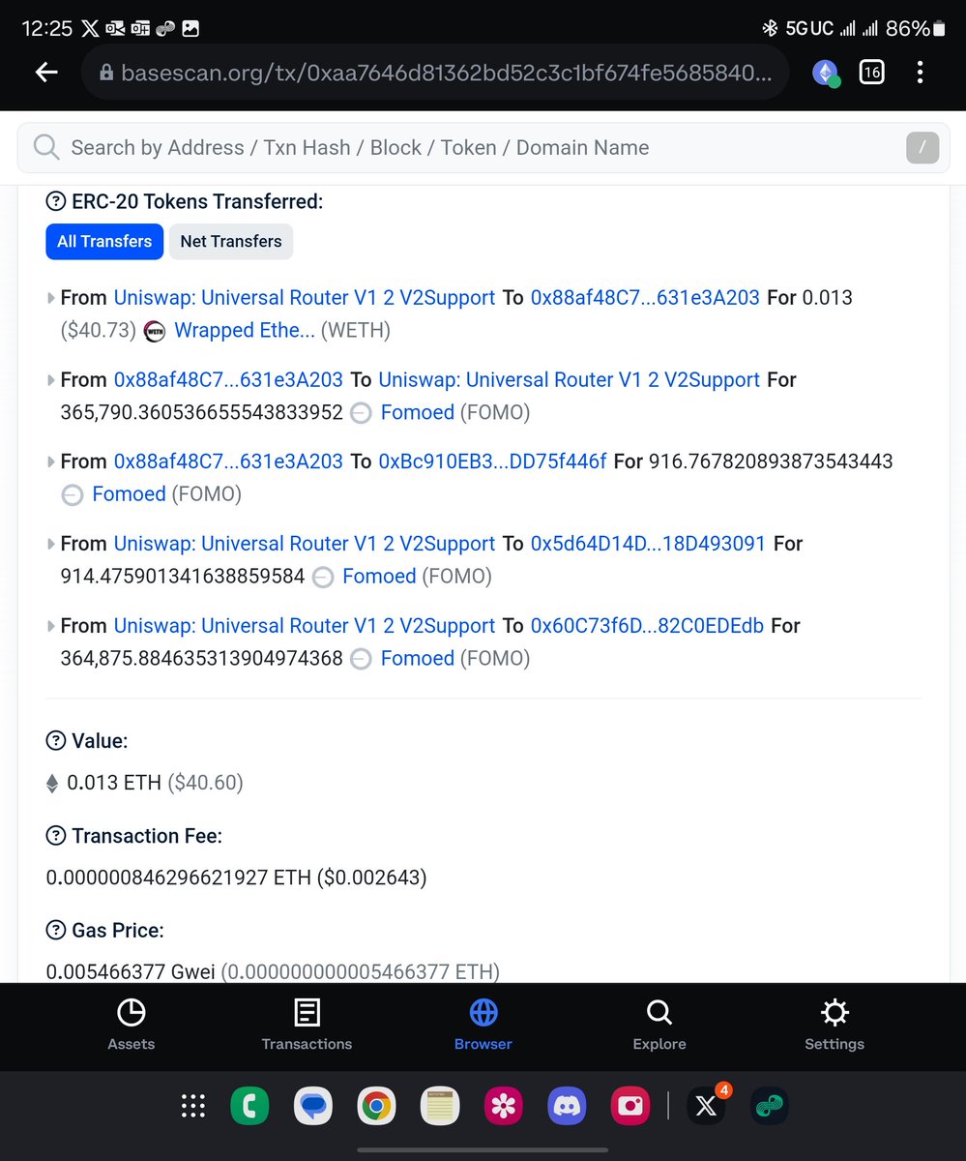Open the Messages app in the dock
The width and height of the screenshot is (966, 1161).
click(x=312, y=1106)
